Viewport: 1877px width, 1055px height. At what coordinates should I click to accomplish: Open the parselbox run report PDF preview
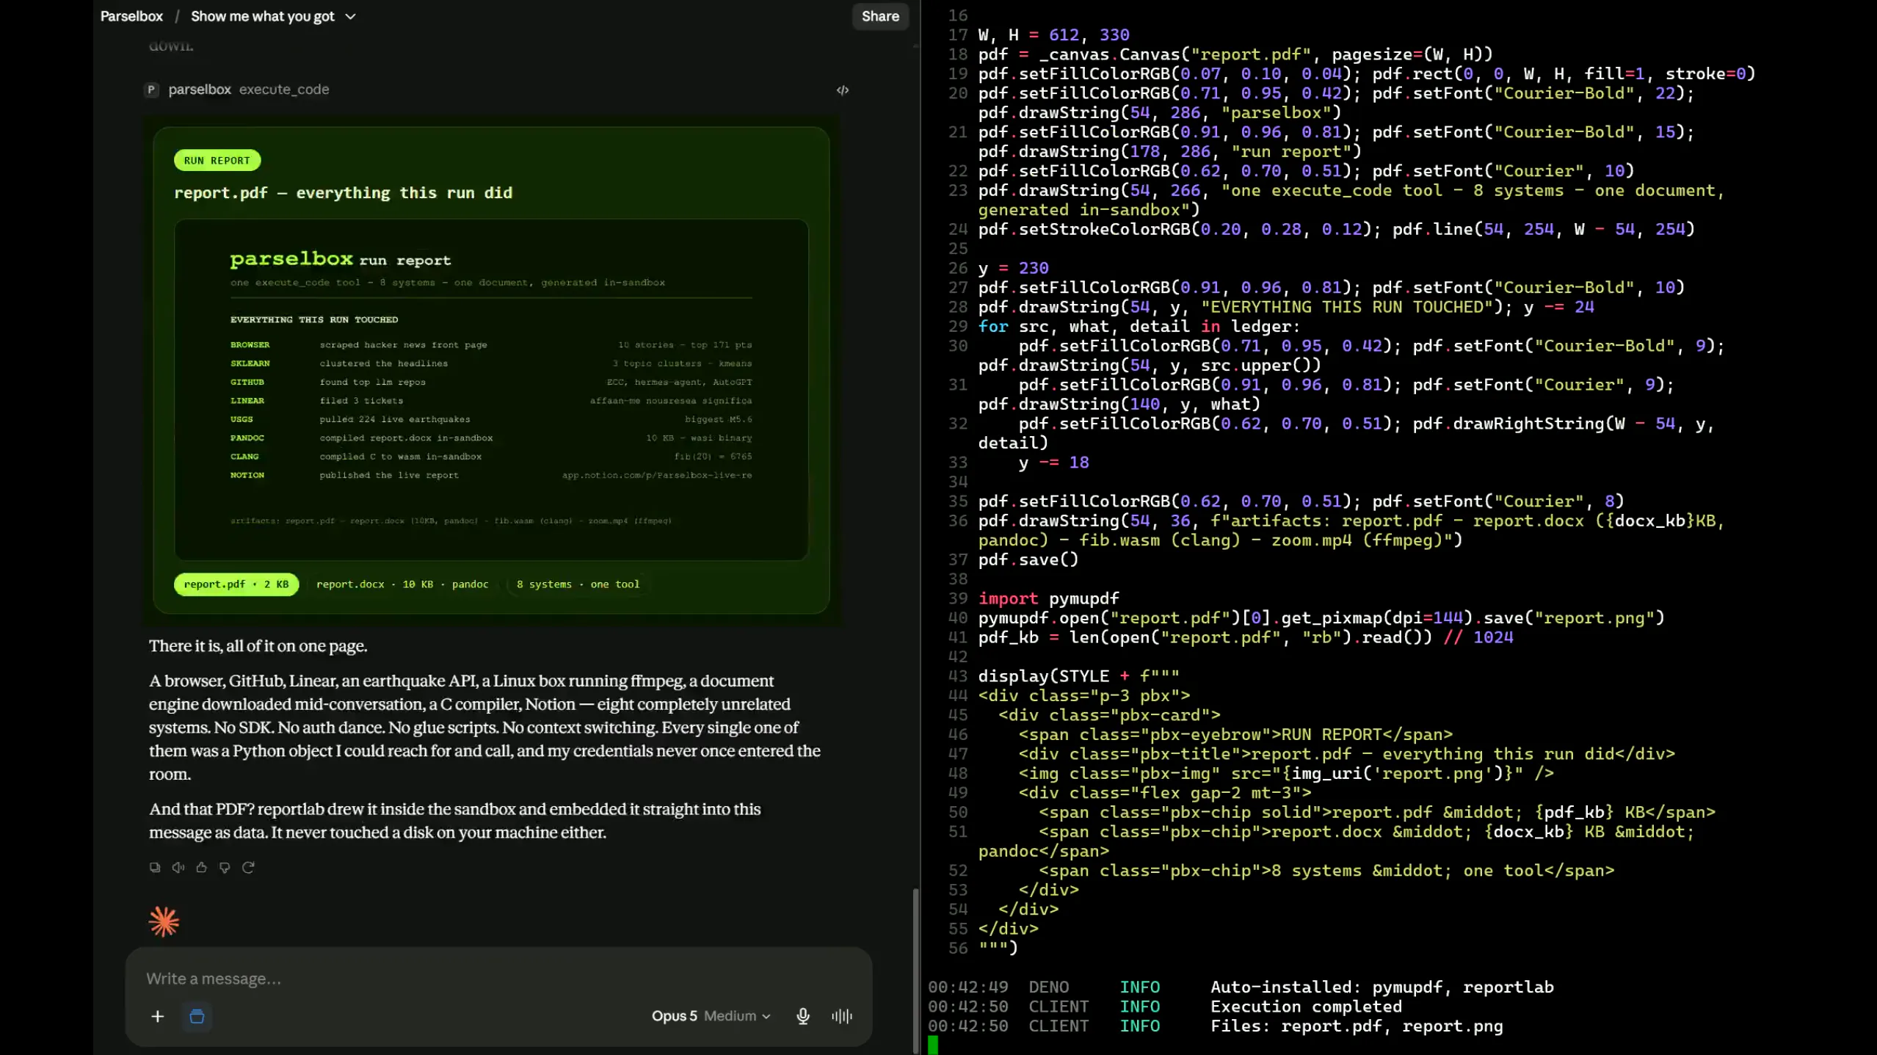pyautogui.click(x=491, y=390)
